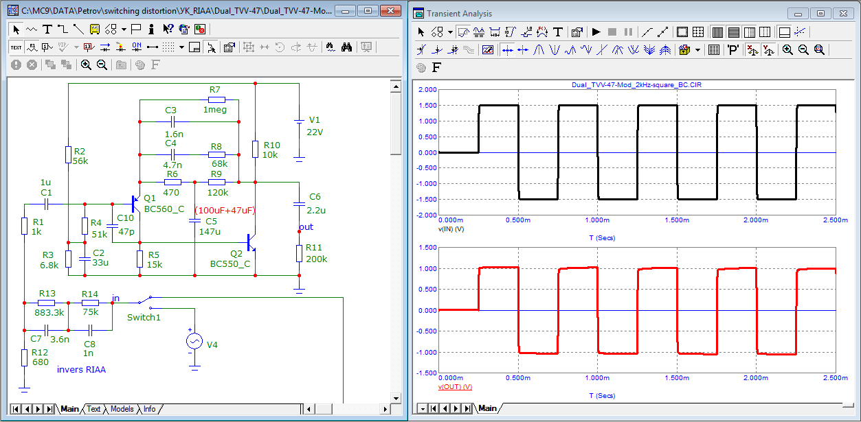Select the Text tool in schematic toolbar
The image size is (861, 422).
(x=47, y=30)
